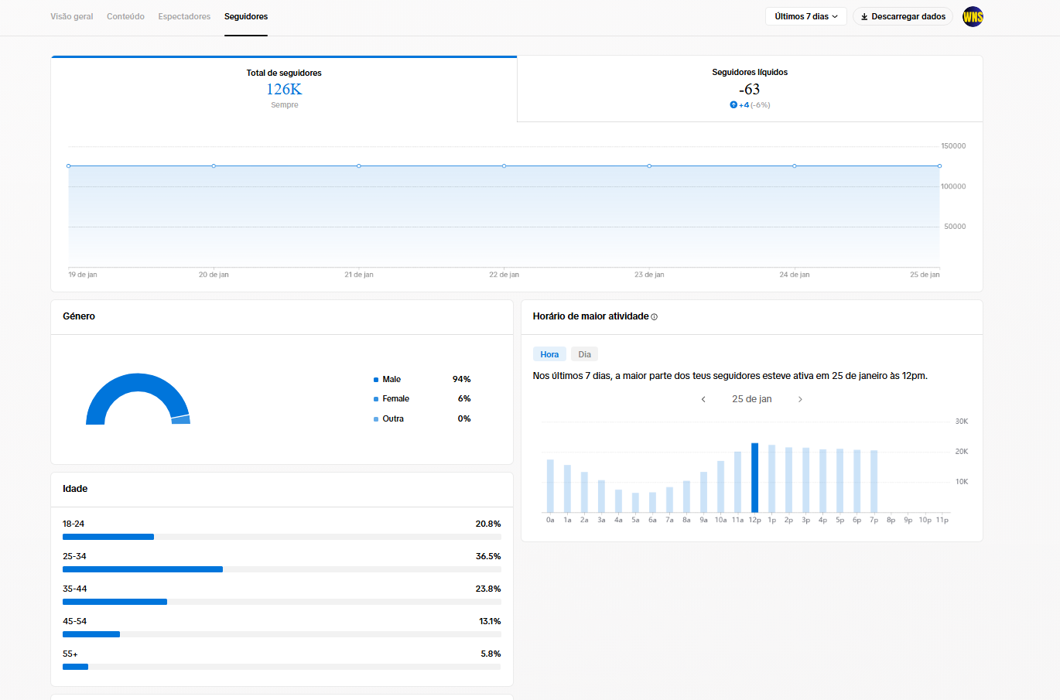1060x700 pixels.
Task: Select the Seguidores tab
Action: click(x=246, y=16)
